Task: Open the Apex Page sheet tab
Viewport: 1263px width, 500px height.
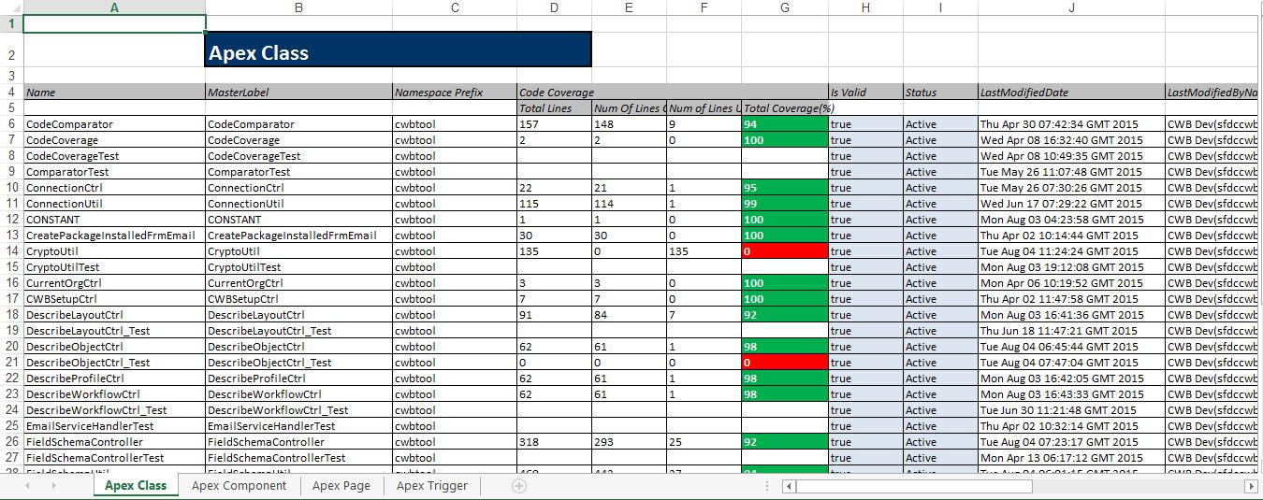Action: (x=341, y=486)
